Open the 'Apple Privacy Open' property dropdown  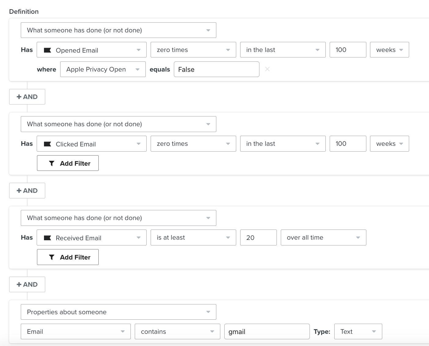coord(103,69)
